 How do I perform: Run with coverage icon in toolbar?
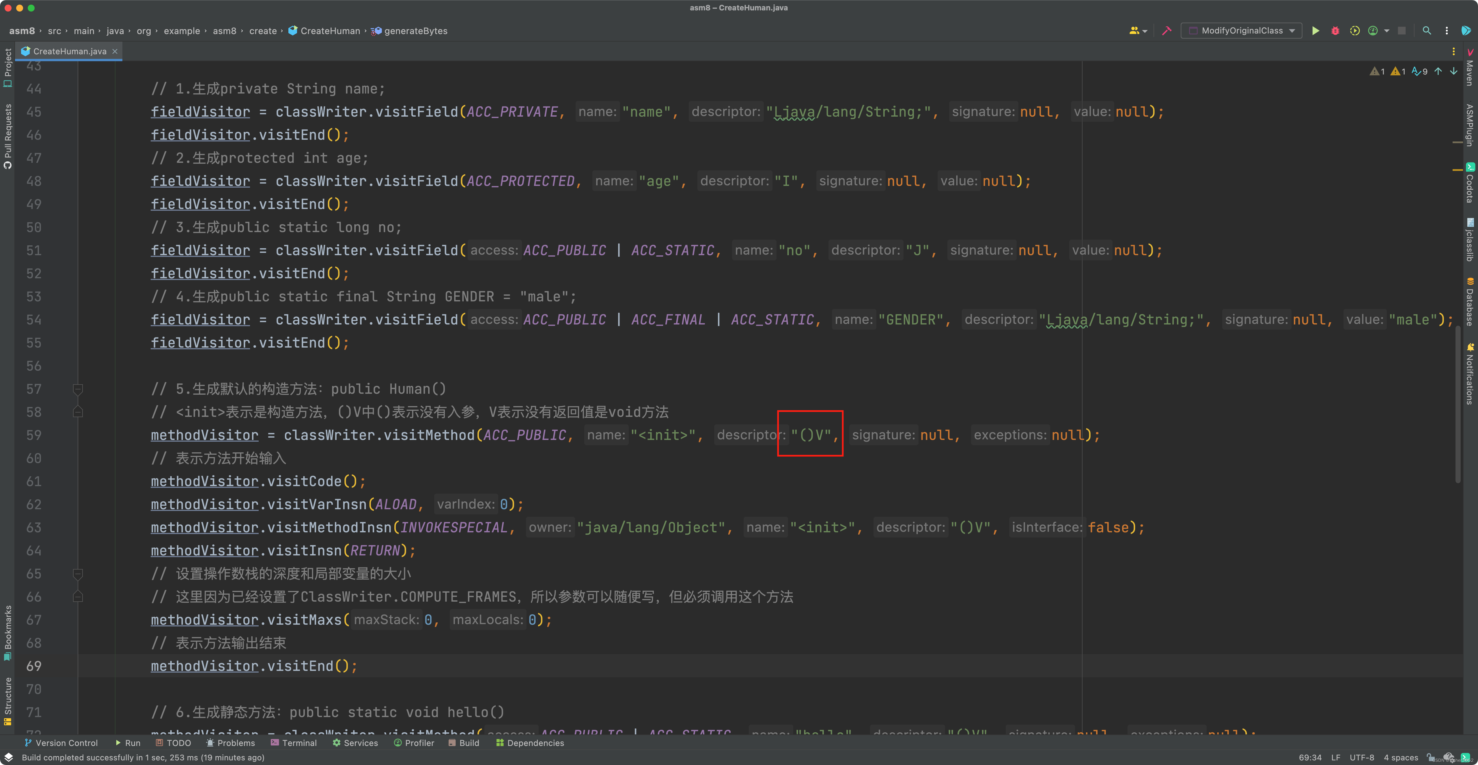point(1354,31)
